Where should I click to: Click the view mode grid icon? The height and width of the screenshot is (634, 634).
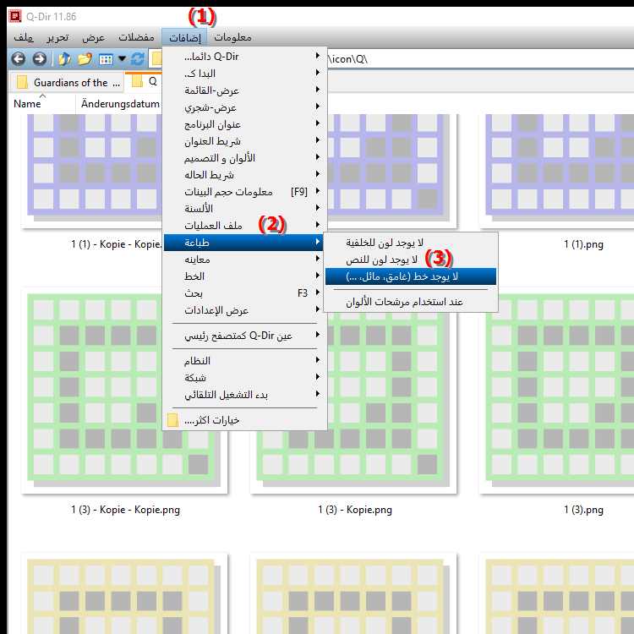tap(106, 59)
